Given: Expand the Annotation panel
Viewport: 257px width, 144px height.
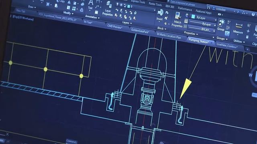Looking at the screenshot, I should (x=92, y=17).
